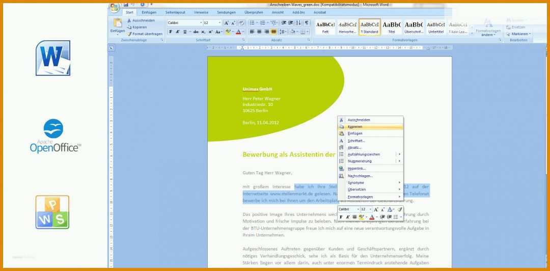This screenshot has height=271, width=550.
Task: Apply the red font color in ribbon
Action: click(x=238, y=32)
